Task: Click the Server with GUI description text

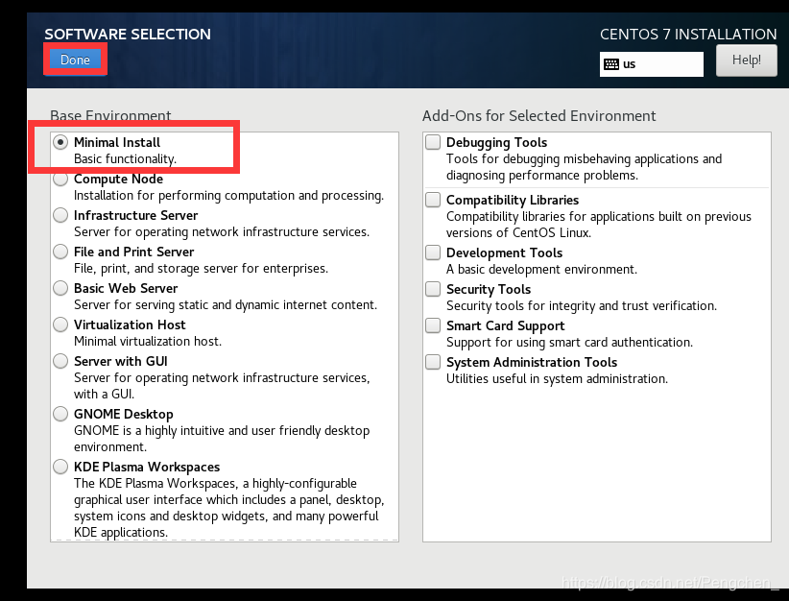Action: (x=222, y=386)
